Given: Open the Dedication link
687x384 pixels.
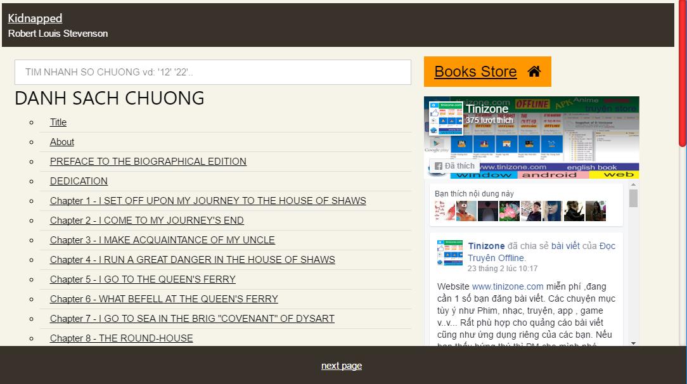Looking at the screenshot, I should pyautogui.click(x=79, y=181).
